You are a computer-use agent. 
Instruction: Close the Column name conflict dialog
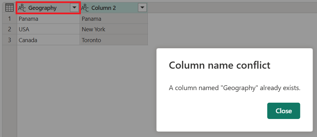[x=283, y=111]
